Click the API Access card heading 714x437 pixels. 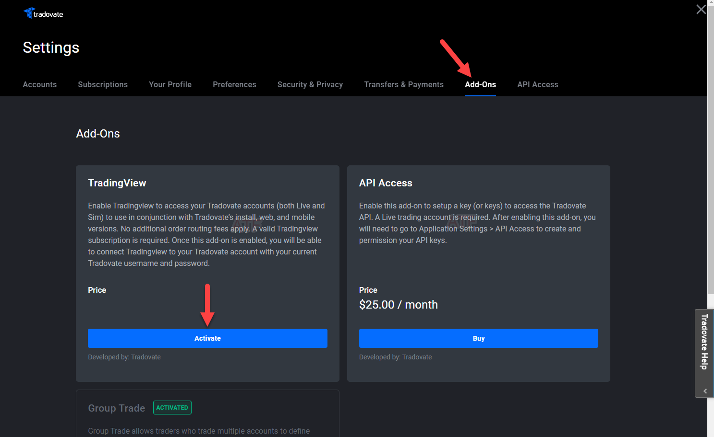coord(386,183)
